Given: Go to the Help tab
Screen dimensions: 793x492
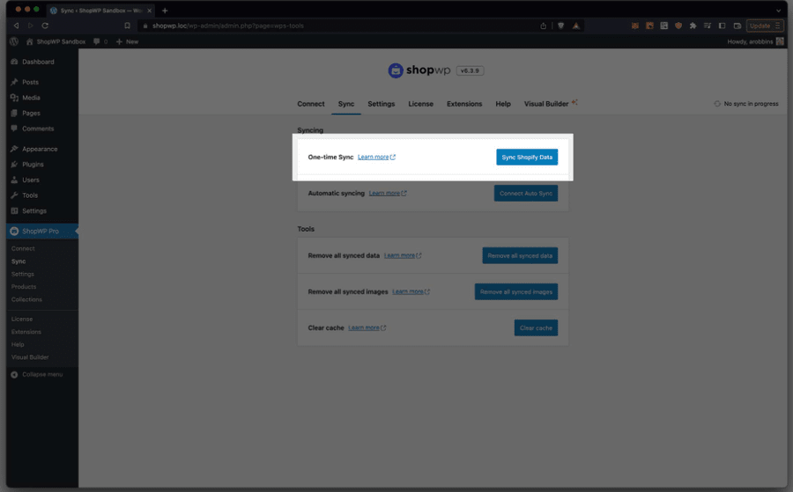Looking at the screenshot, I should (503, 104).
